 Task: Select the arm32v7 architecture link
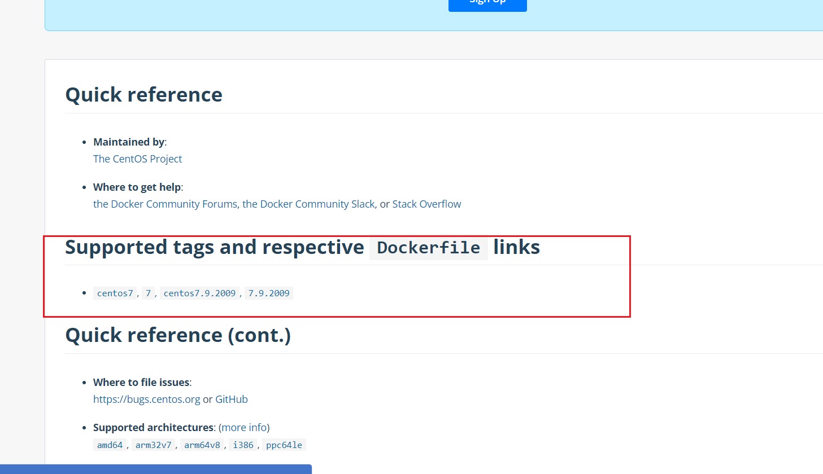coord(153,445)
